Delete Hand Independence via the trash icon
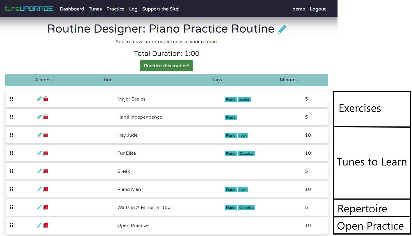Screen dimensions: 412x236 point(46,117)
